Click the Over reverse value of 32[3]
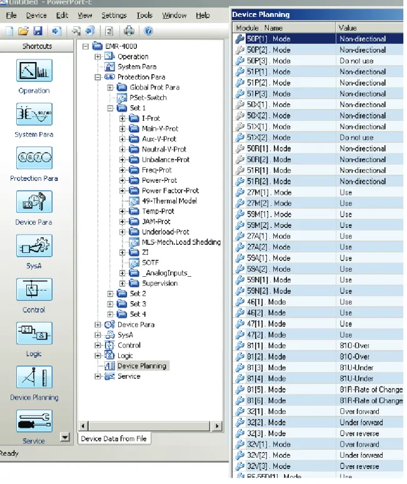Viewport: 407px width, 484px height. pos(359,433)
